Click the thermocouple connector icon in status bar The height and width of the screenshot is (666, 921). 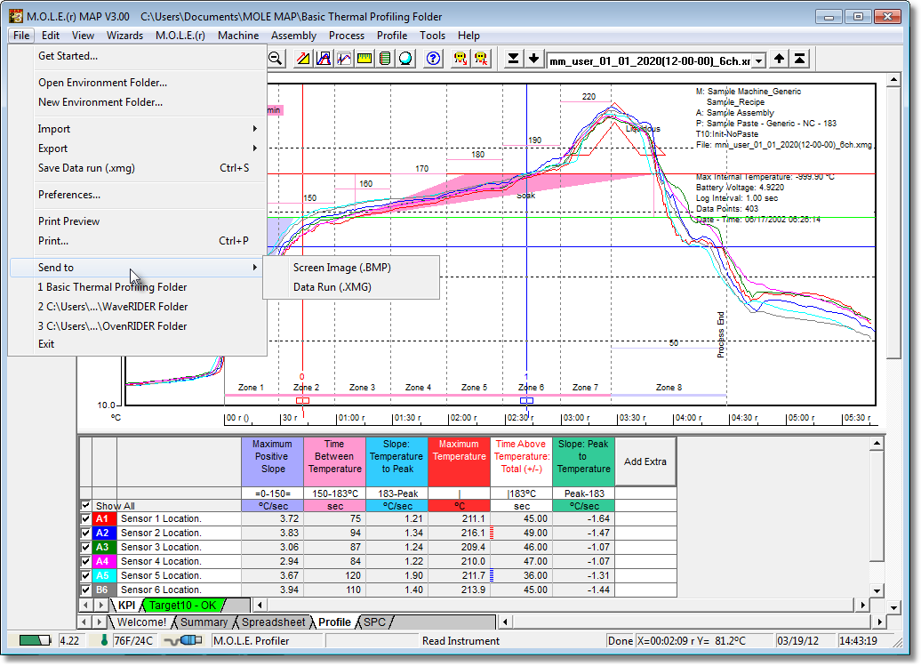184,640
